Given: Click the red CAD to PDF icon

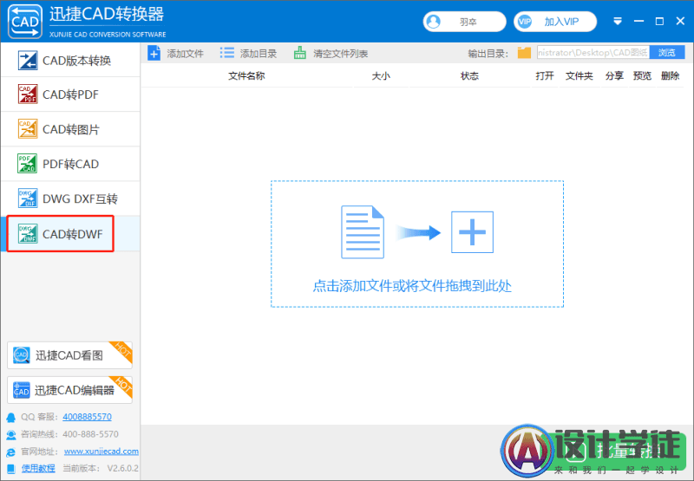Looking at the screenshot, I should click(28, 94).
